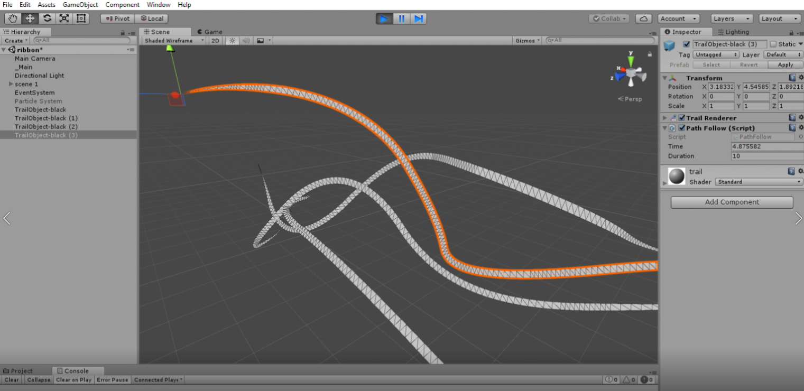Lock the Hierarchy panel padlock

(x=123, y=32)
